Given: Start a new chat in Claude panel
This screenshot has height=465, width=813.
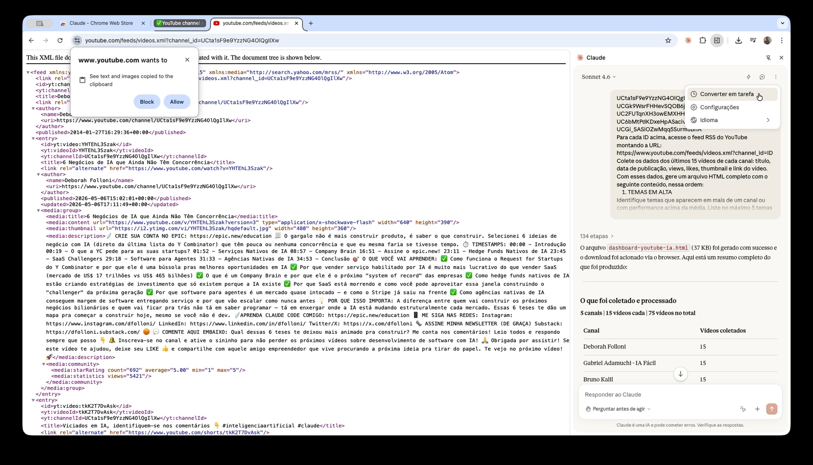Looking at the screenshot, I should (762, 77).
